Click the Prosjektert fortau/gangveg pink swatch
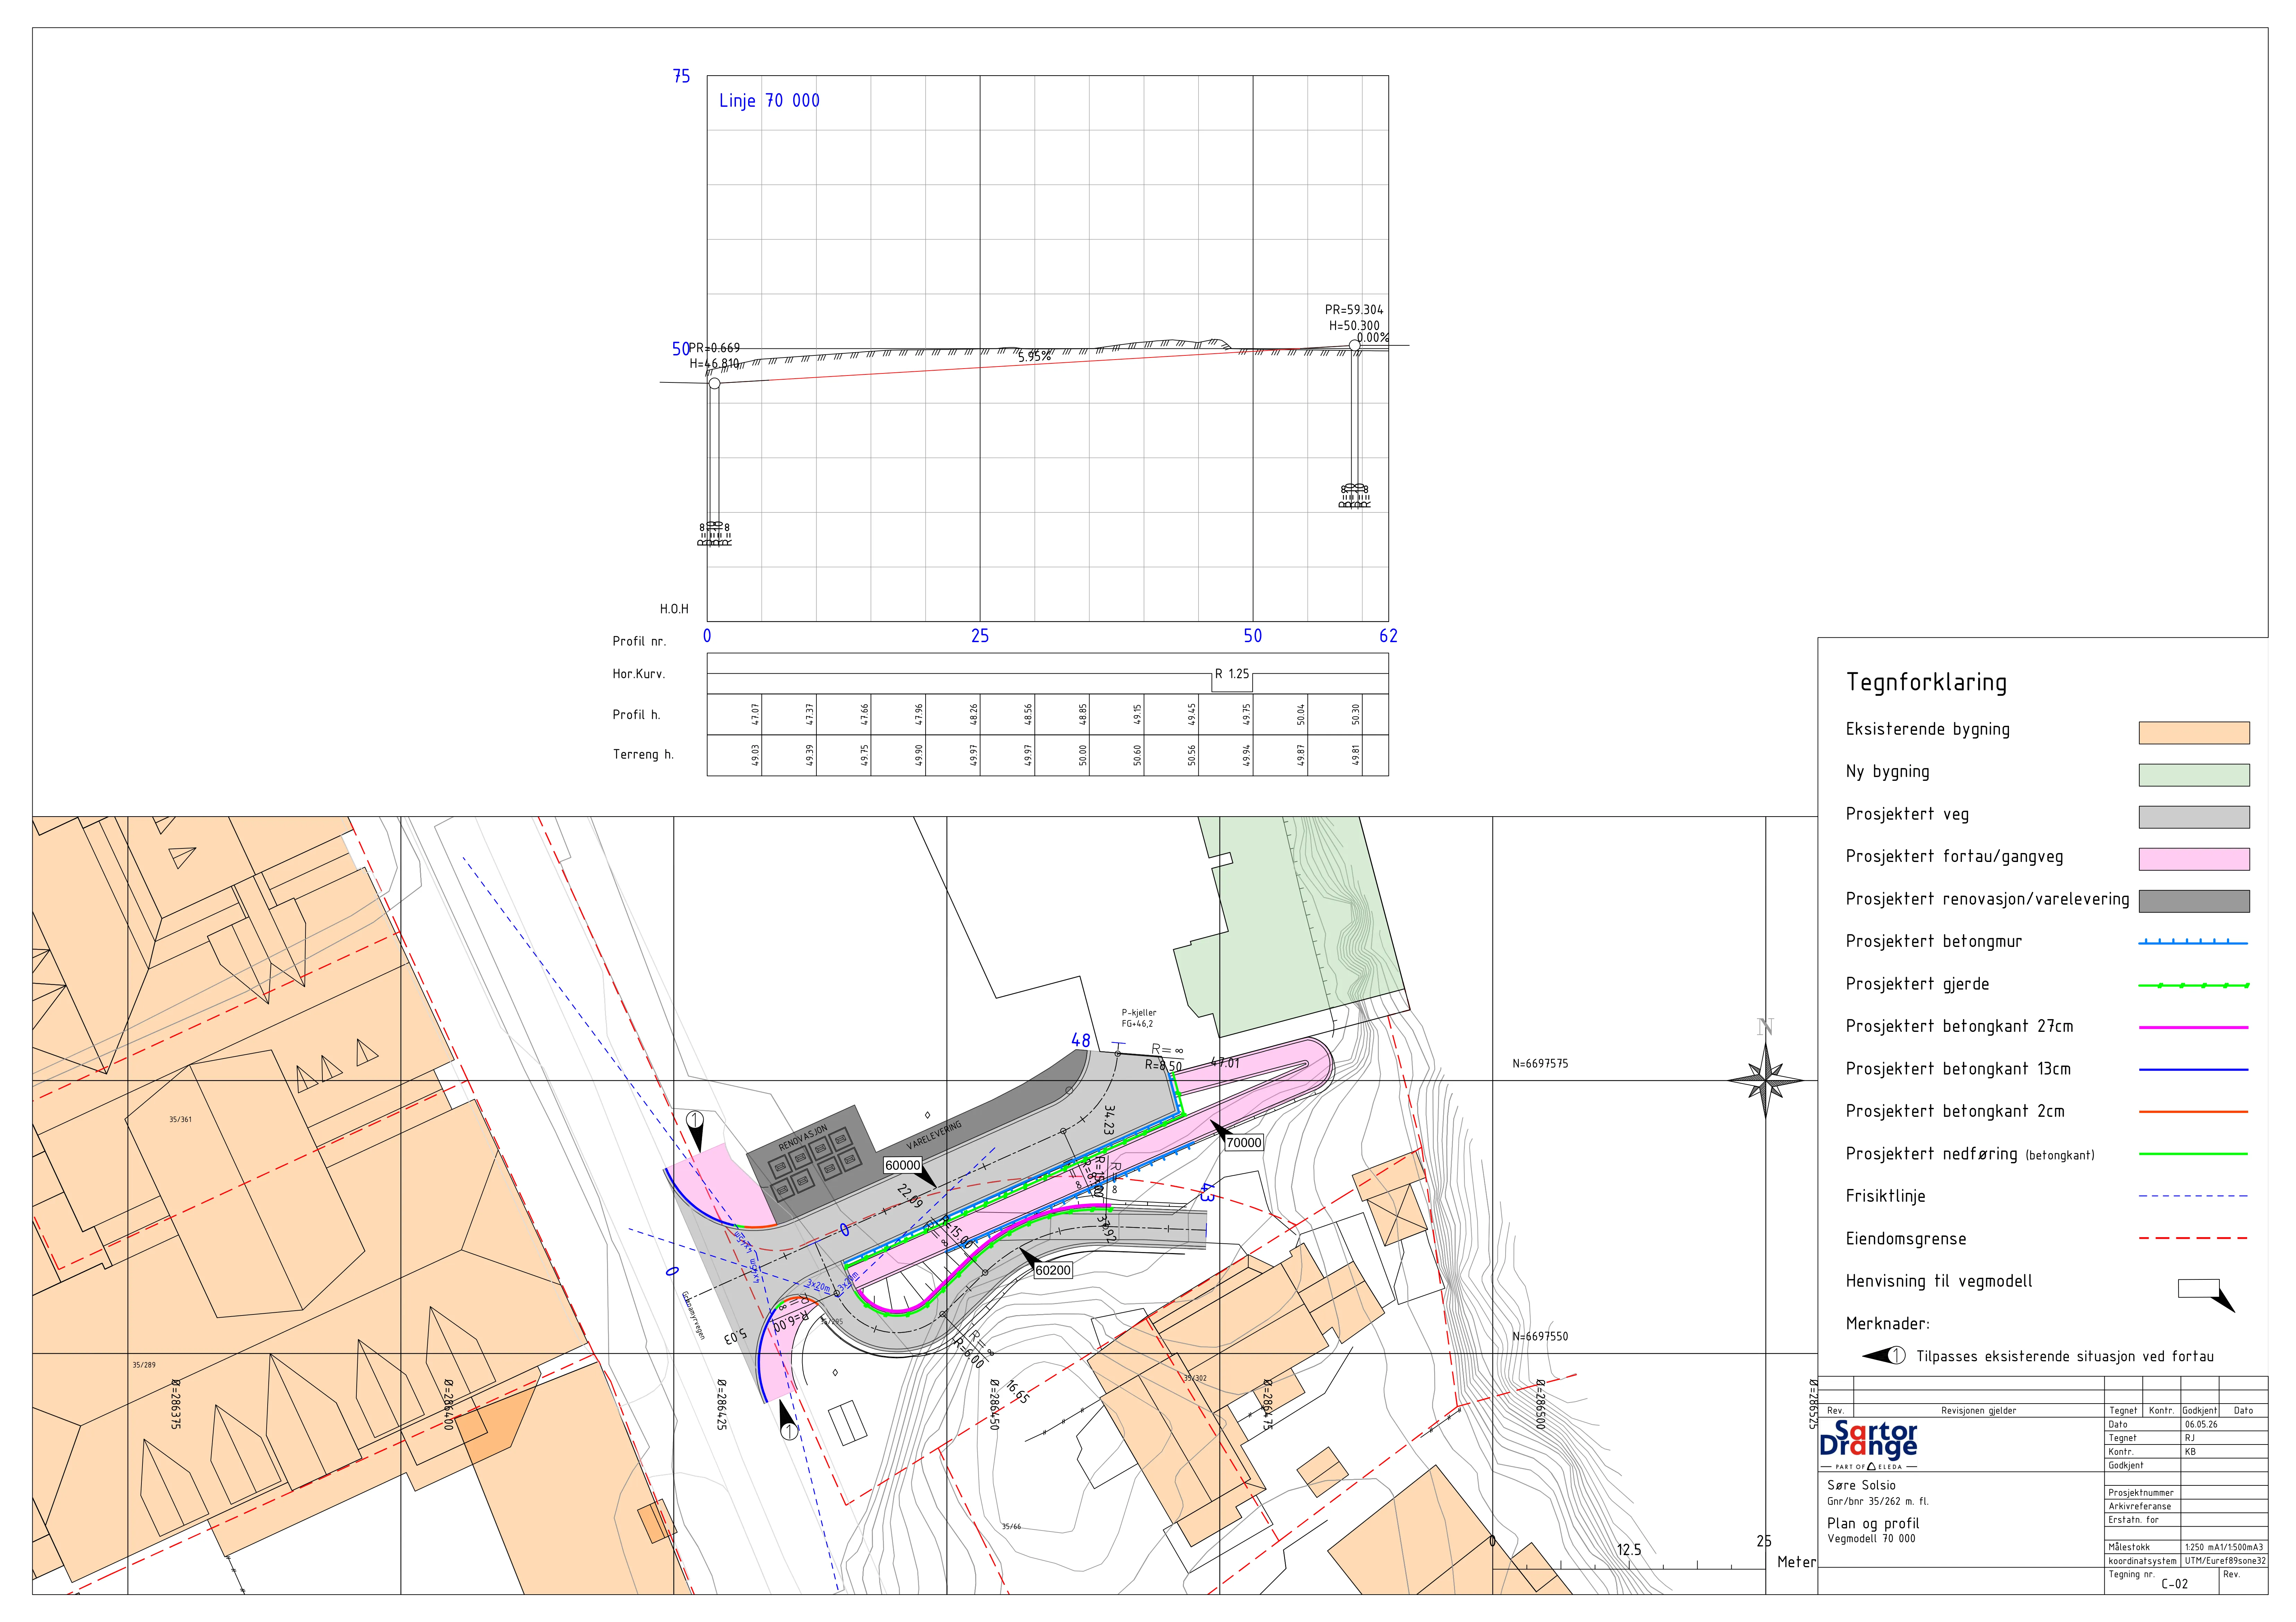 (2194, 859)
